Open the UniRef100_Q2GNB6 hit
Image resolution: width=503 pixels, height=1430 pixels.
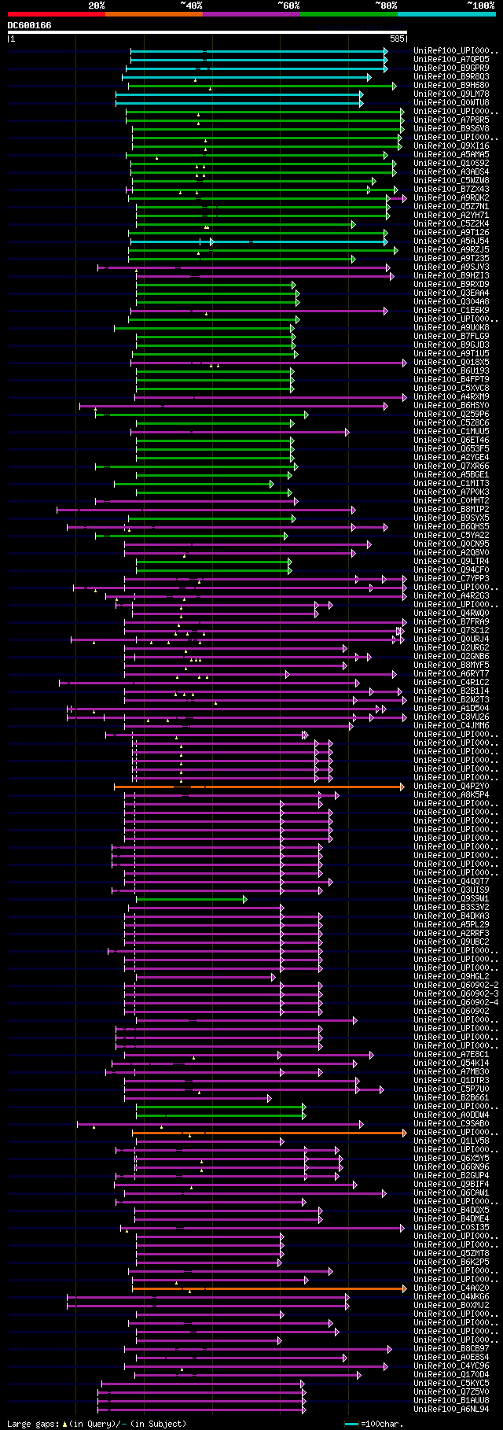click(451, 657)
